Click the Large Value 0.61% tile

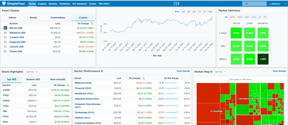point(236,33)
